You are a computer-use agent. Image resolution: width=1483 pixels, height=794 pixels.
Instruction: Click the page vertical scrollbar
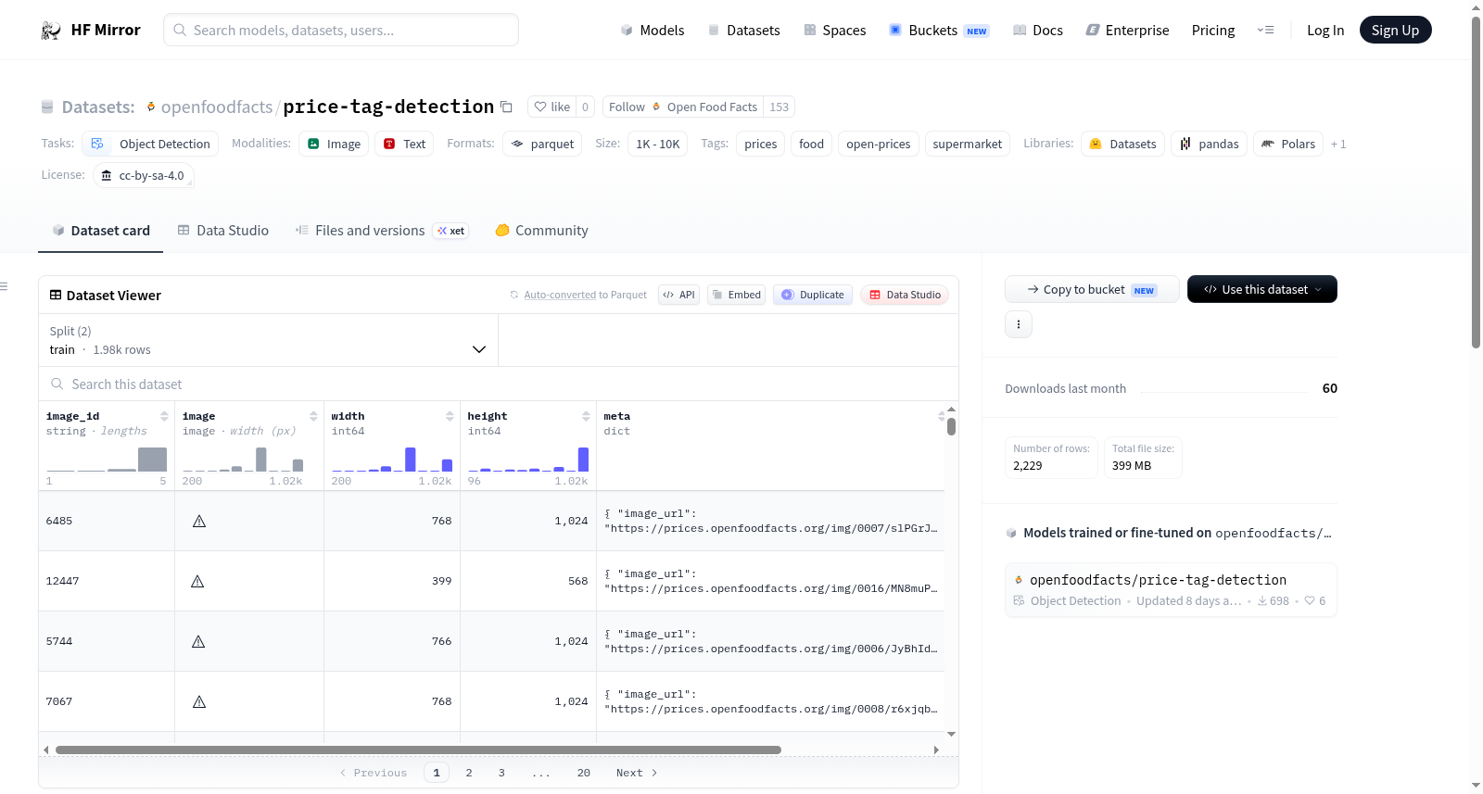[1476, 181]
